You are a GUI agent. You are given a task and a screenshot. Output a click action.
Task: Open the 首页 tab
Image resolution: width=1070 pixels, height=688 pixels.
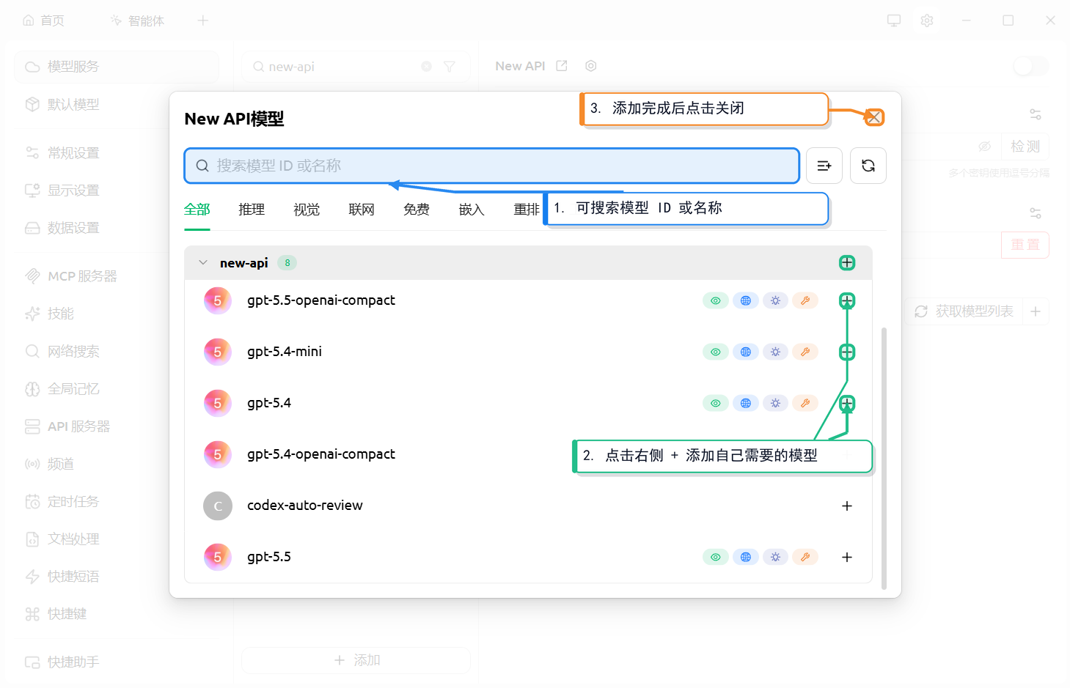pos(43,21)
